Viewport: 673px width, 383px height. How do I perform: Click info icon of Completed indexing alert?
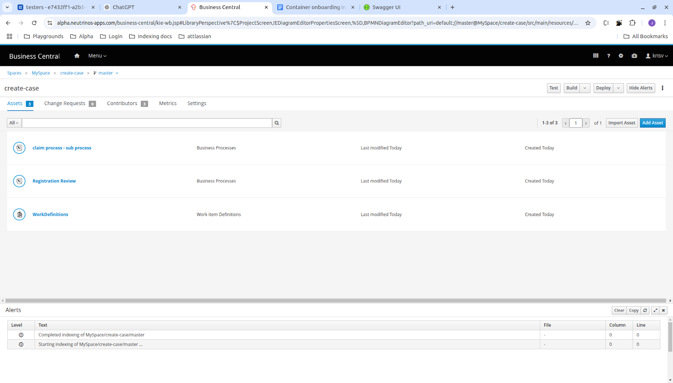[x=21, y=335]
